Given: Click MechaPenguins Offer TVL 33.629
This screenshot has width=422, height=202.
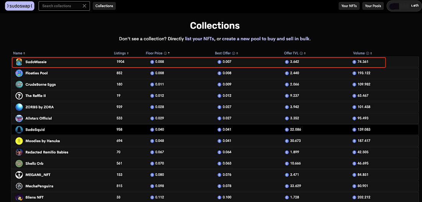Looking at the screenshot, I should pyautogui.click(x=296, y=186).
